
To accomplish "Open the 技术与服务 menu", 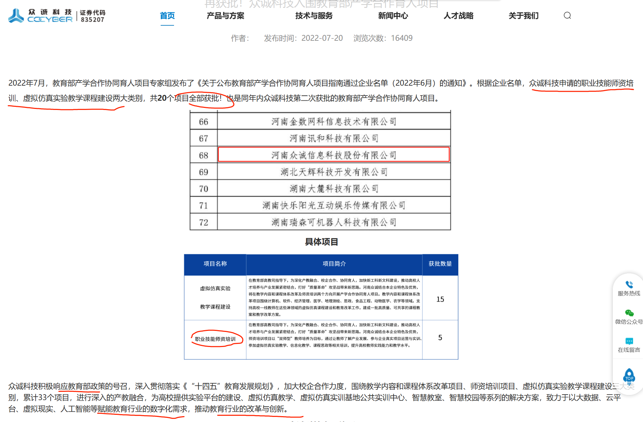I will 314,16.
